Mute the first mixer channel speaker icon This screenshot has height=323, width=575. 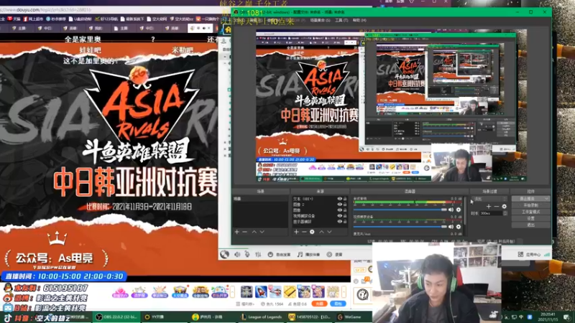coord(451,210)
